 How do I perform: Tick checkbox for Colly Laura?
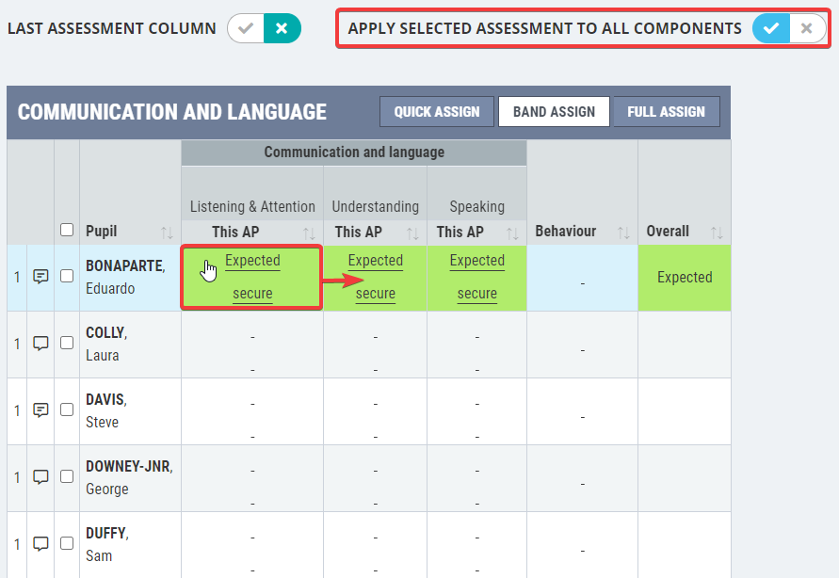[67, 343]
